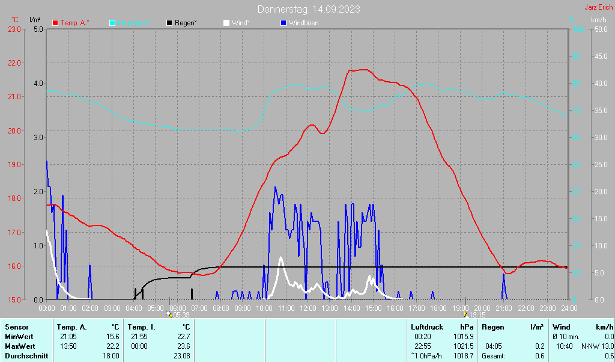Click the MaxWert row label

(x=20, y=346)
